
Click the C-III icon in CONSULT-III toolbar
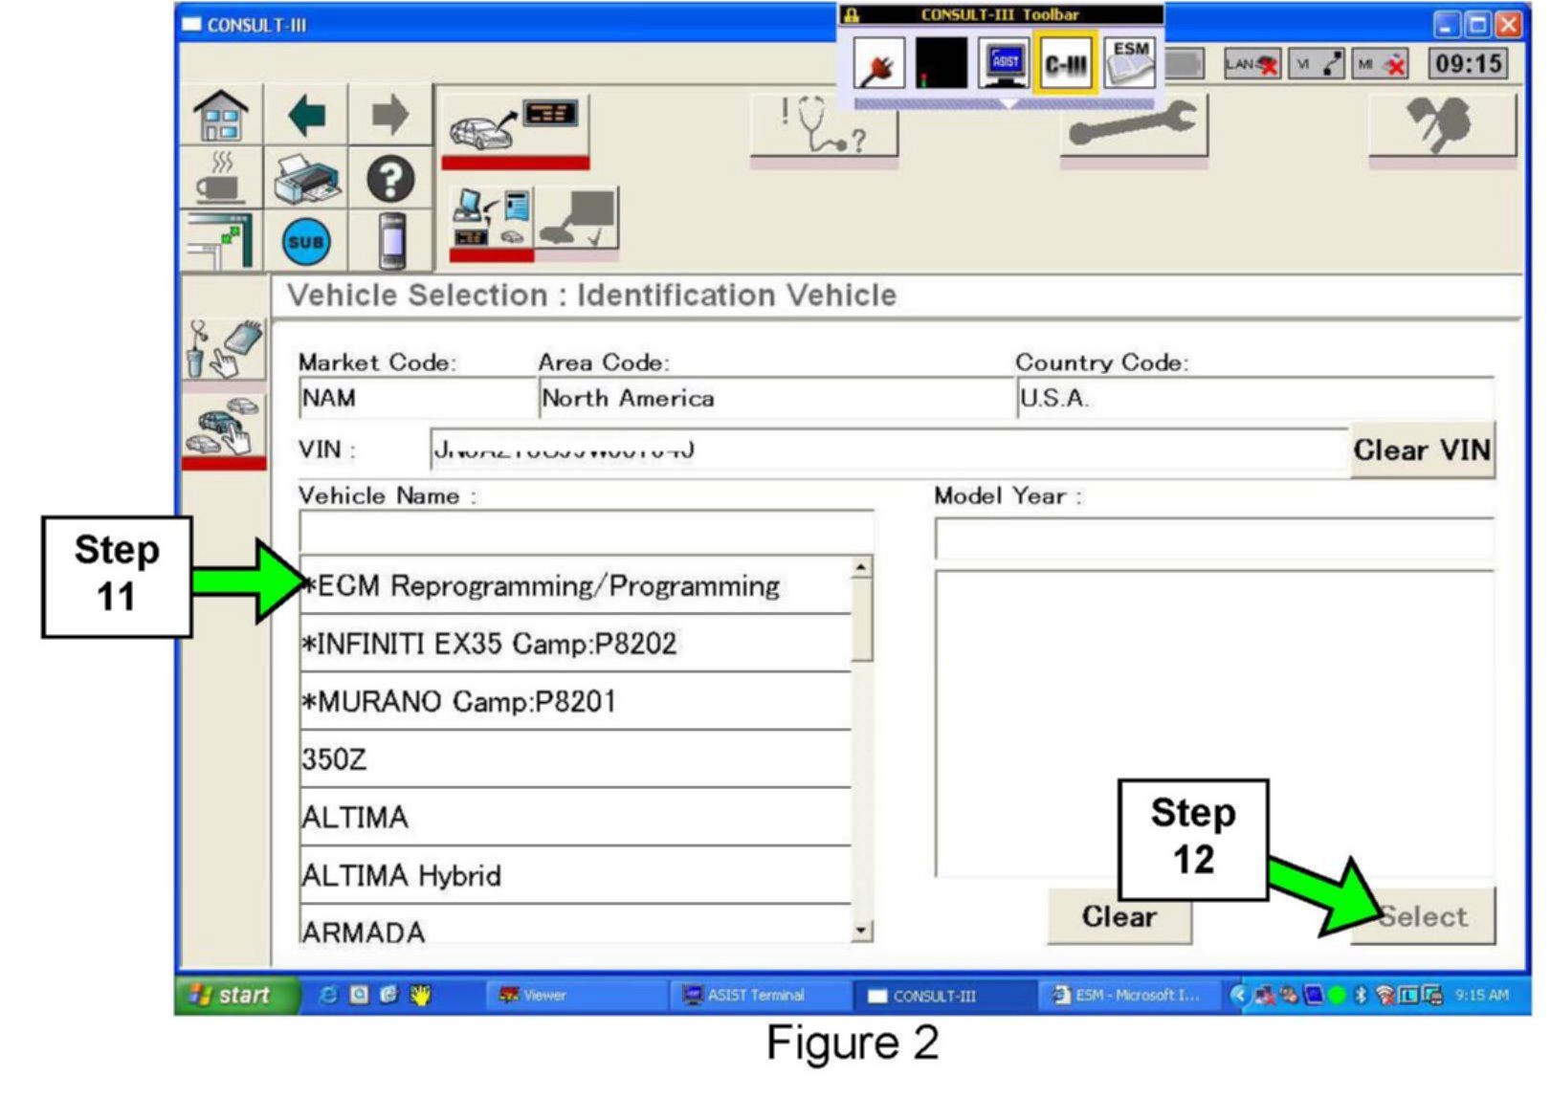pyautogui.click(x=1065, y=64)
